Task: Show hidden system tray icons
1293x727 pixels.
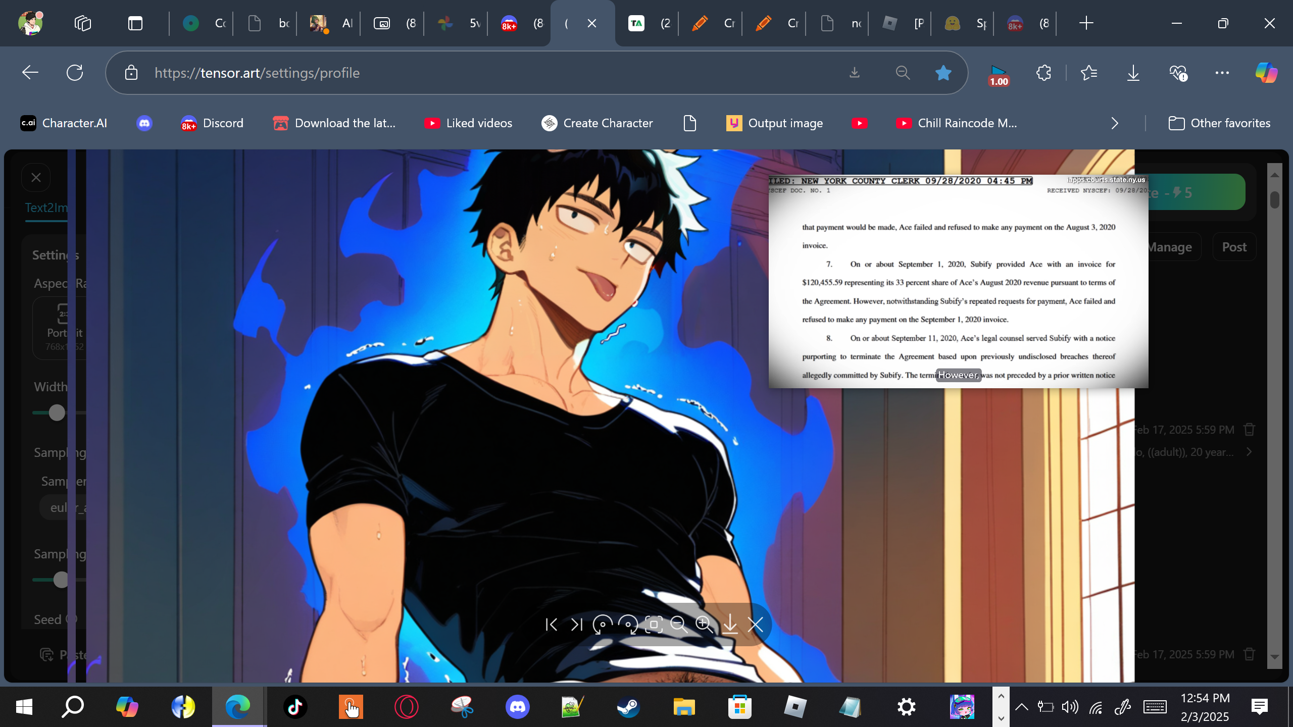Action: click(1021, 707)
